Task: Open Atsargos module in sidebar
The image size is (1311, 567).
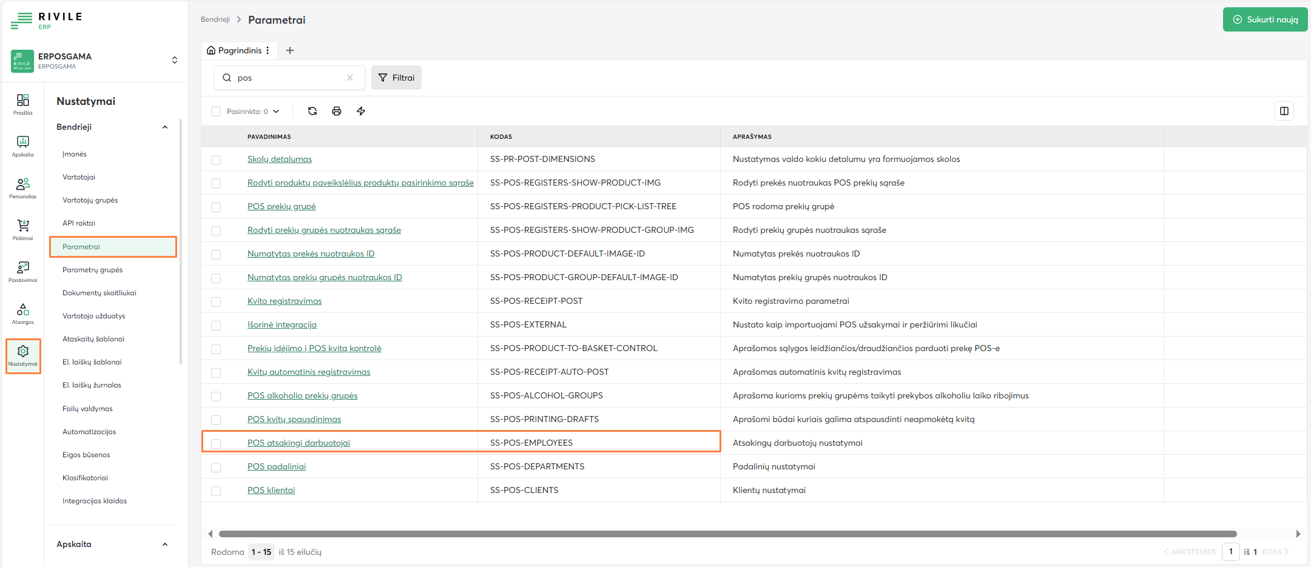Action: [23, 314]
